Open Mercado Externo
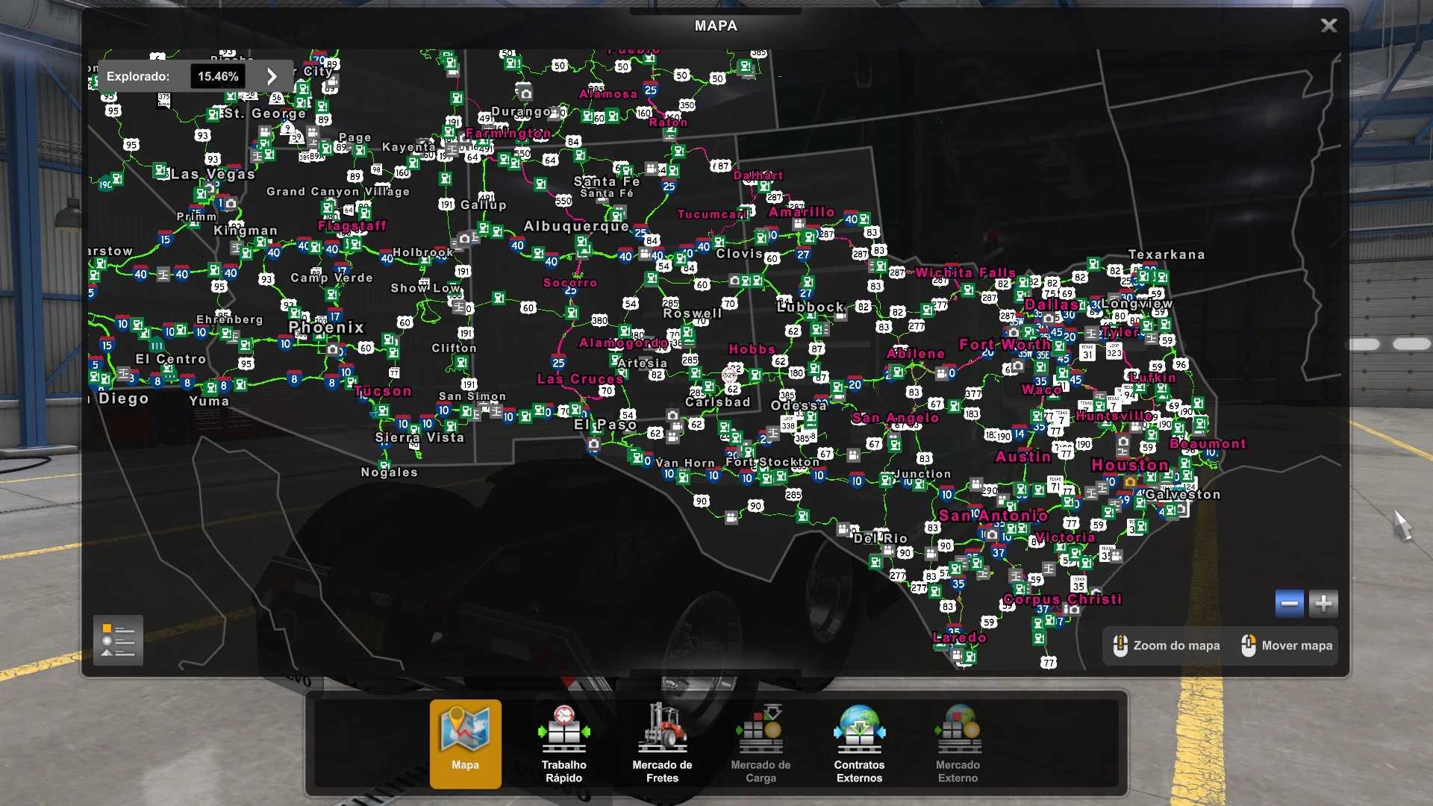This screenshot has height=806, width=1433. coord(958,743)
